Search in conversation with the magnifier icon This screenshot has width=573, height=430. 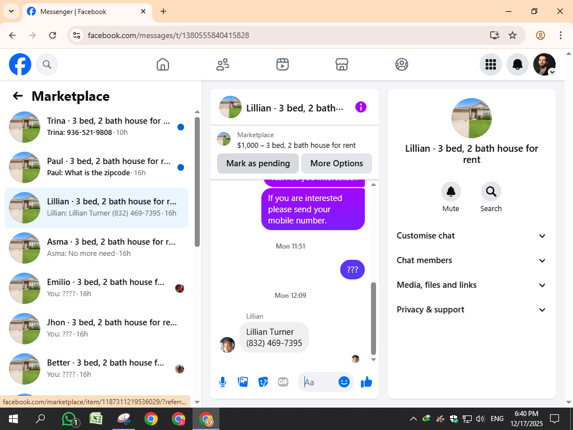pyautogui.click(x=491, y=191)
